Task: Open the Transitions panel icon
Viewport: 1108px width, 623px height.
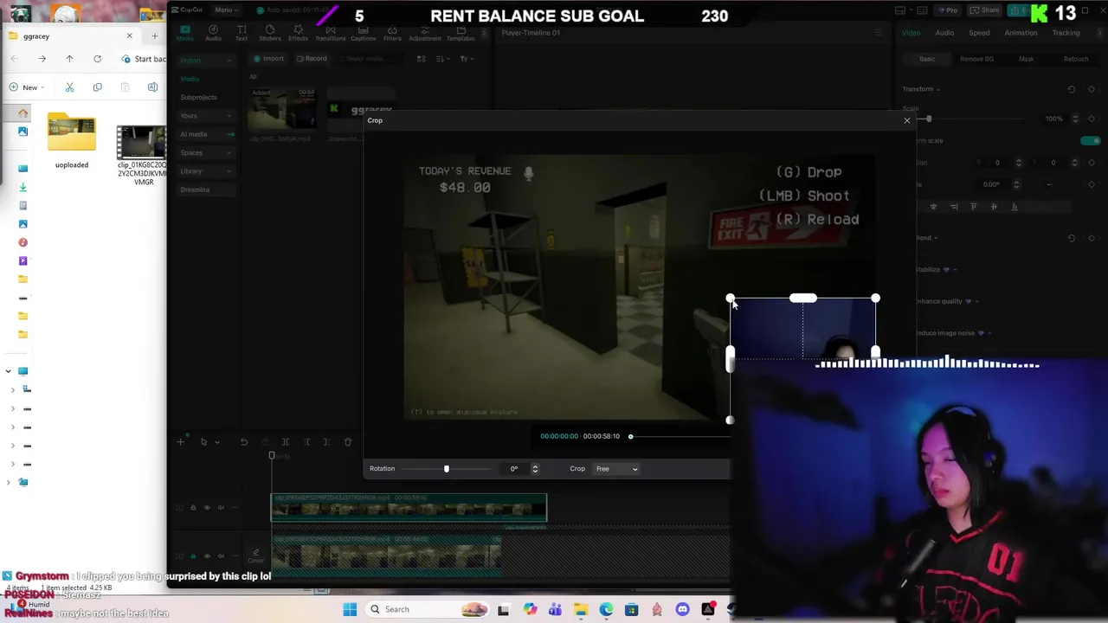Action: coord(330,33)
